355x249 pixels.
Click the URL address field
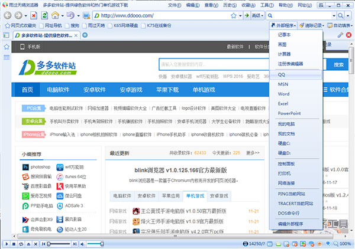(165, 15)
